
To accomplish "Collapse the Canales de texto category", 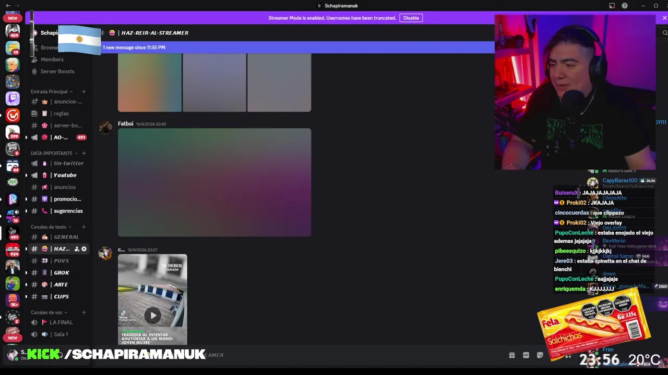I will 51,227.
